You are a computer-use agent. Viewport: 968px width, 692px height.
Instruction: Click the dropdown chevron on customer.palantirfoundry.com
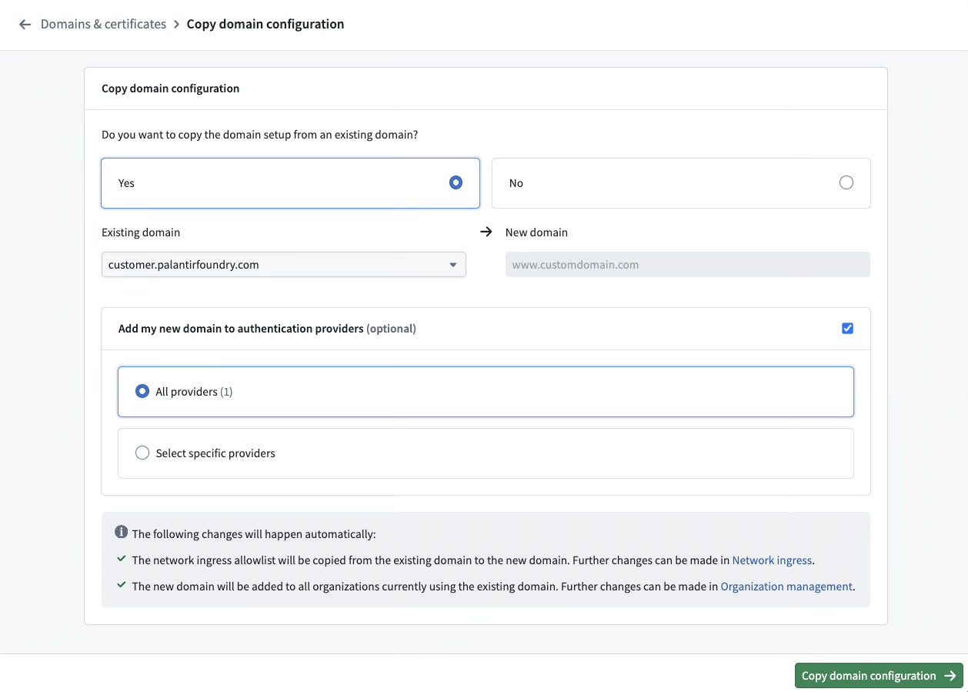tap(453, 264)
